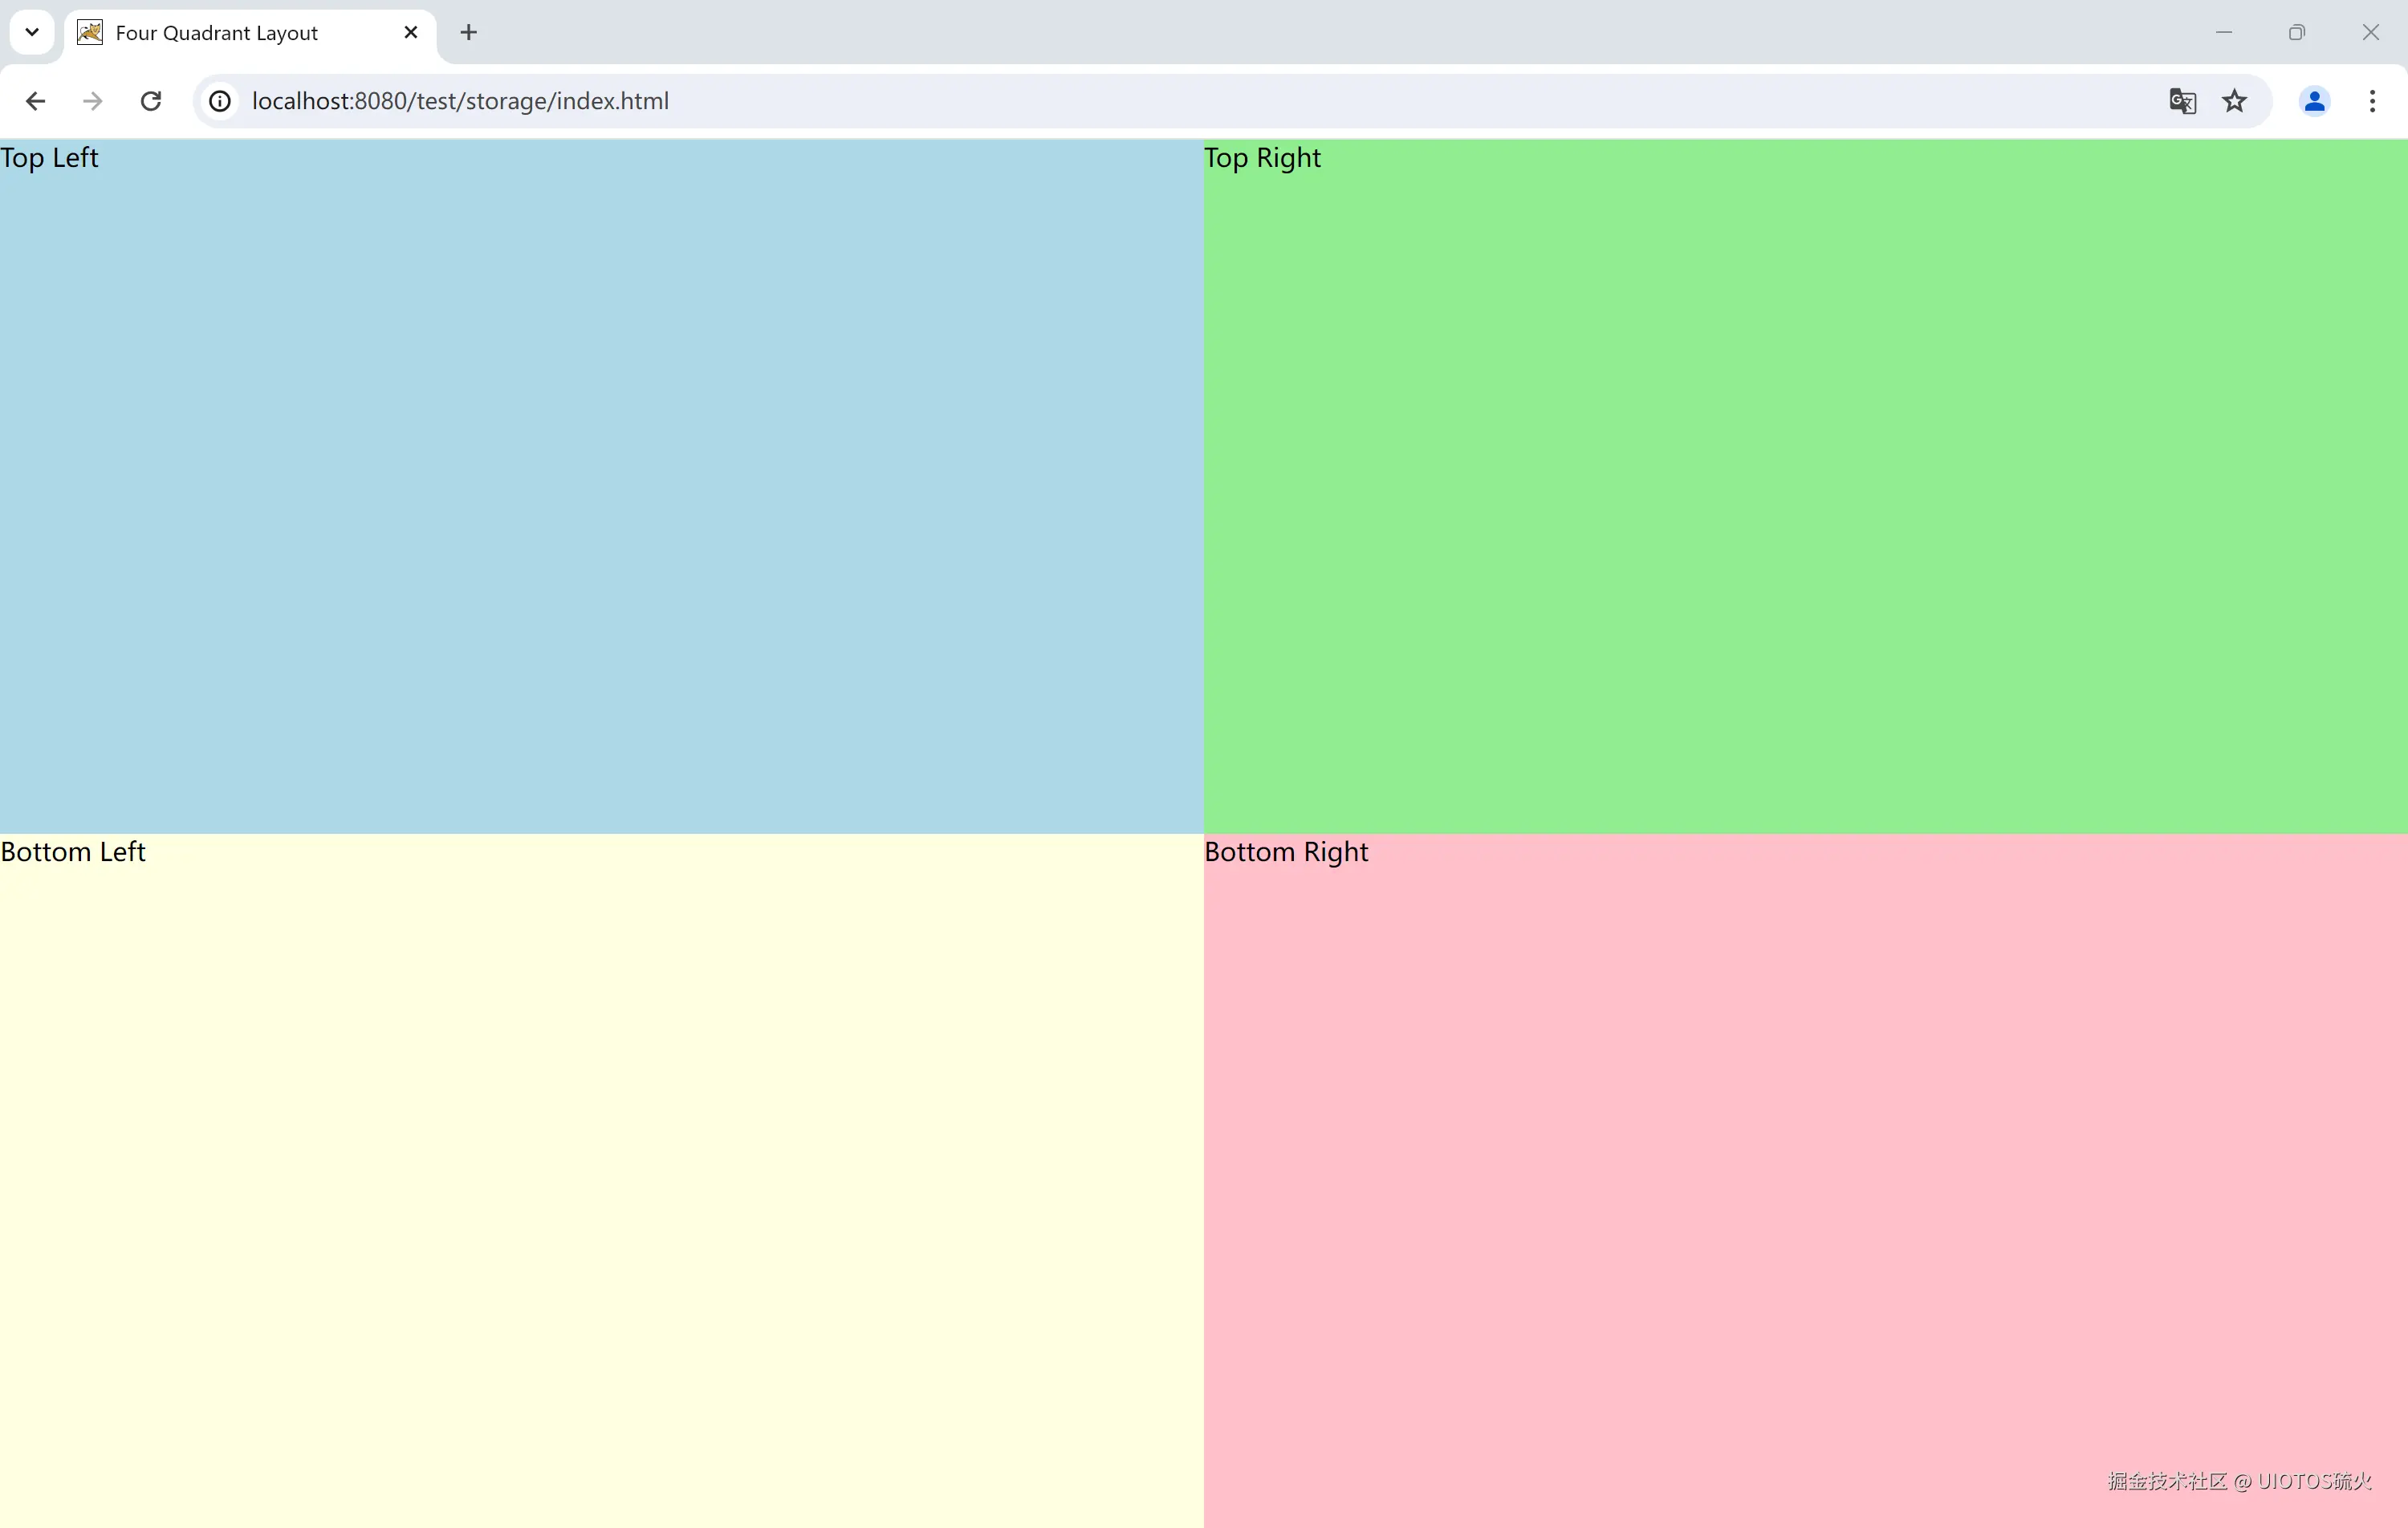This screenshot has width=2408, height=1528.
Task: Click the address bar URL
Action: coord(460,101)
